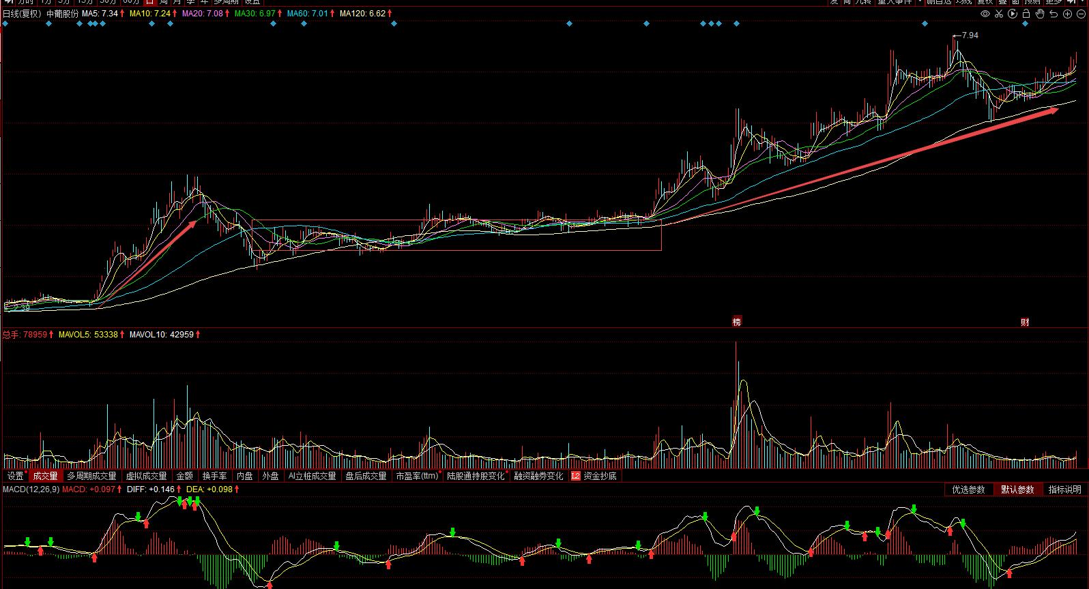Click the zoom out minus icon
The width and height of the screenshot is (1089, 589).
pyautogui.click(x=1081, y=14)
